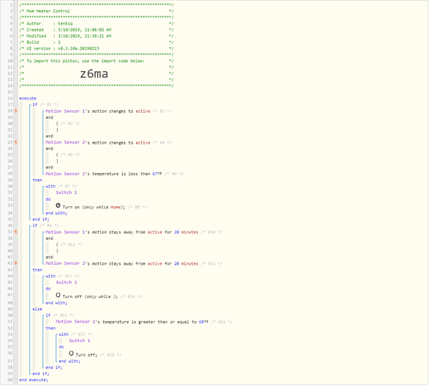Click the then keyword on line 43
The width and height of the screenshot is (431, 386).
pyautogui.click(x=37, y=270)
